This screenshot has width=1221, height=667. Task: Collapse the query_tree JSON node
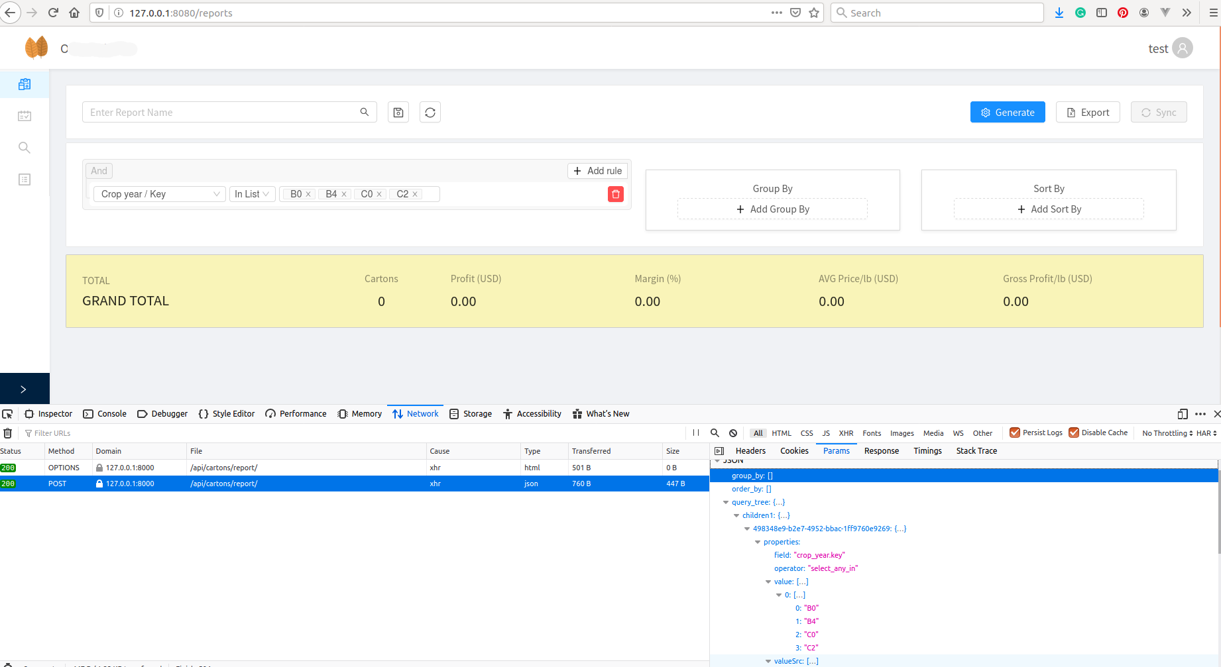click(726, 502)
